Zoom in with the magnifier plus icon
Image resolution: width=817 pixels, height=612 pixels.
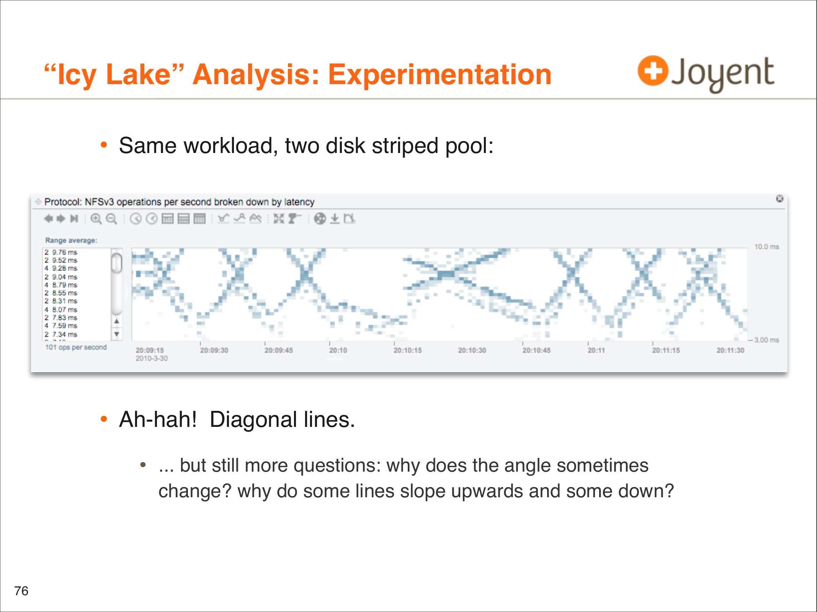pos(96,219)
